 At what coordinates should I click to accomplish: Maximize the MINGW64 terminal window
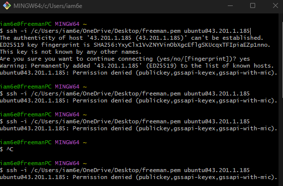tap(253, 5)
